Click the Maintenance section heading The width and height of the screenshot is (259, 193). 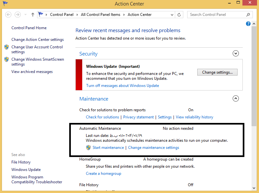(94, 99)
